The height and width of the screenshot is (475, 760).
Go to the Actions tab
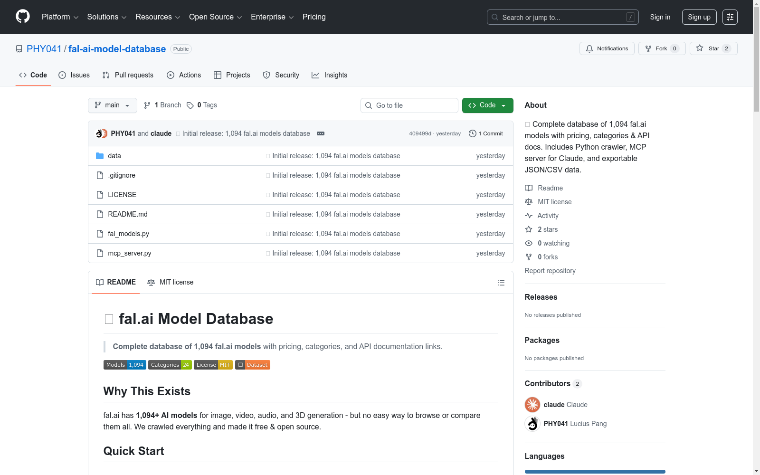click(x=184, y=75)
